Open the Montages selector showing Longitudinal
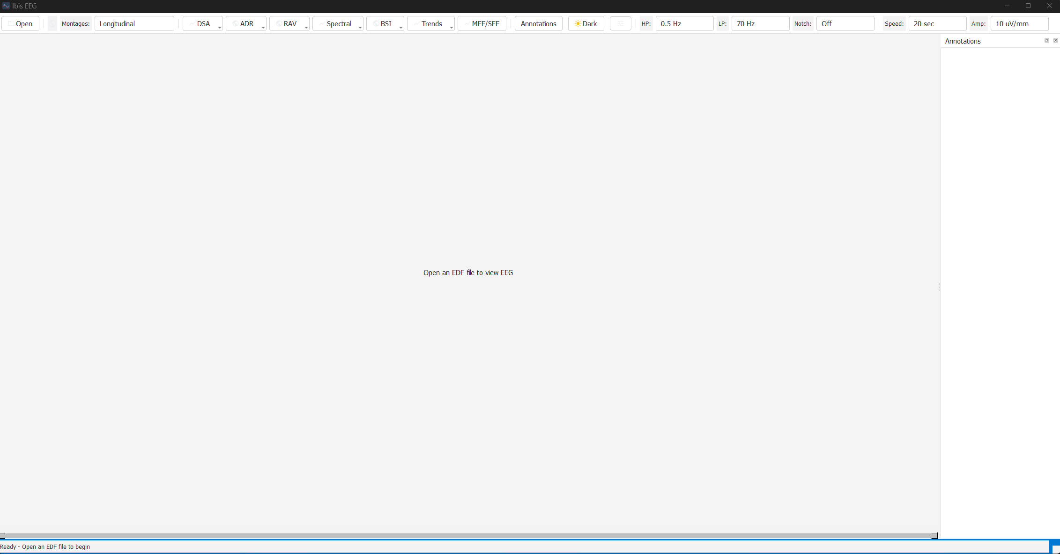 [x=134, y=23]
